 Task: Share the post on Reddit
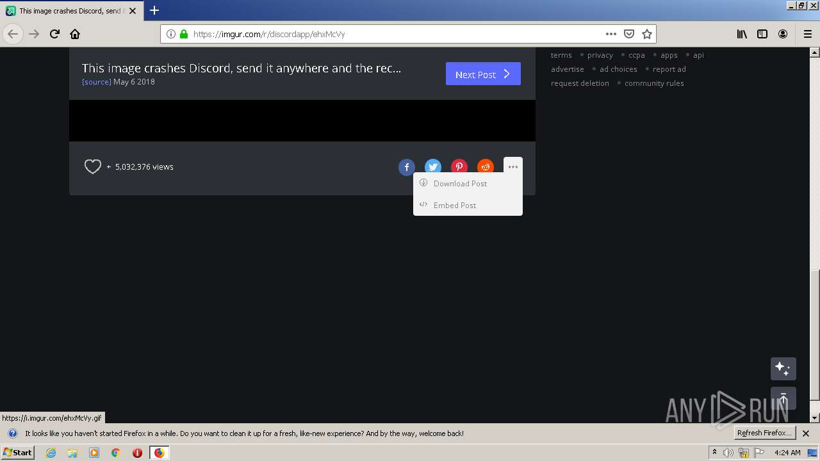pyautogui.click(x=486, y=167)
